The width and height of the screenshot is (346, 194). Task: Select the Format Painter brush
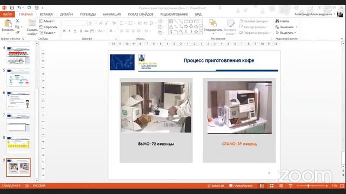pyautogui.click(x=17, y=32)
